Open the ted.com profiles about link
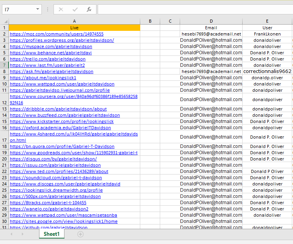293x244 pixels. pyautogui.click(x=59, y=171)
